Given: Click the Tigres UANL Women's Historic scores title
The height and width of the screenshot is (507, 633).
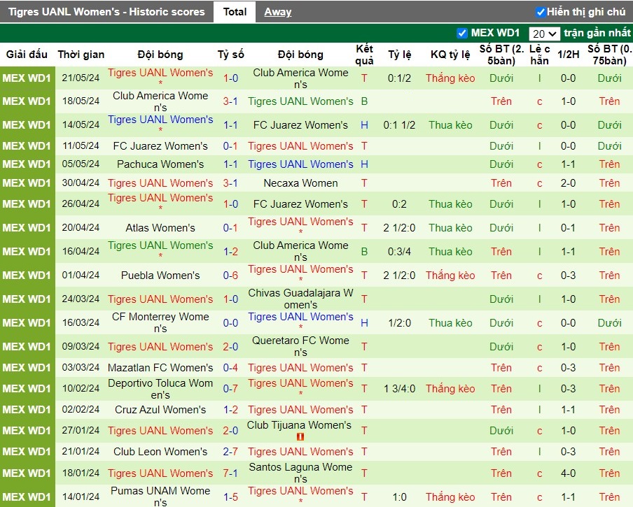Looking at the screenshot, I should [x=106, y=12].
